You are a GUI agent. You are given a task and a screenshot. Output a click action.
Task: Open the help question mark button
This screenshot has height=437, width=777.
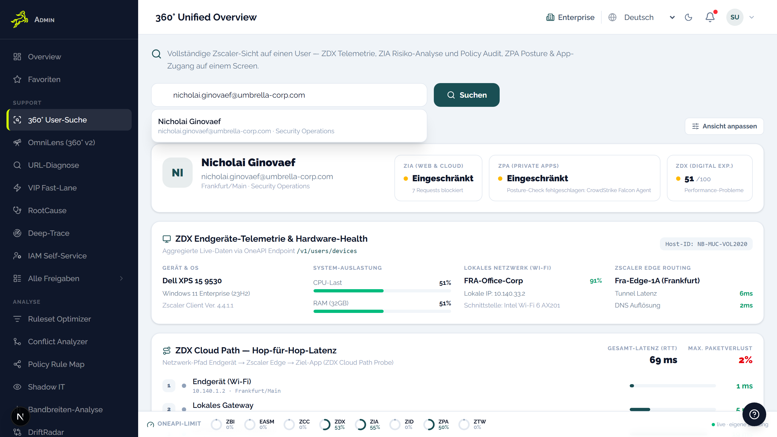pos(754,414)
